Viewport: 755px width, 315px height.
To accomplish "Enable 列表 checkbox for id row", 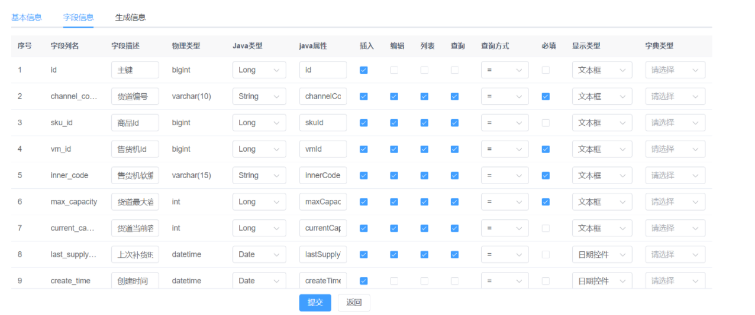I will 424,70.
